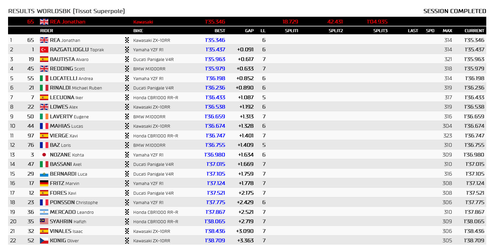Screen dimensions: 494x252
Task: Select the REDDING Scott rider name
Action: point(67,69)
